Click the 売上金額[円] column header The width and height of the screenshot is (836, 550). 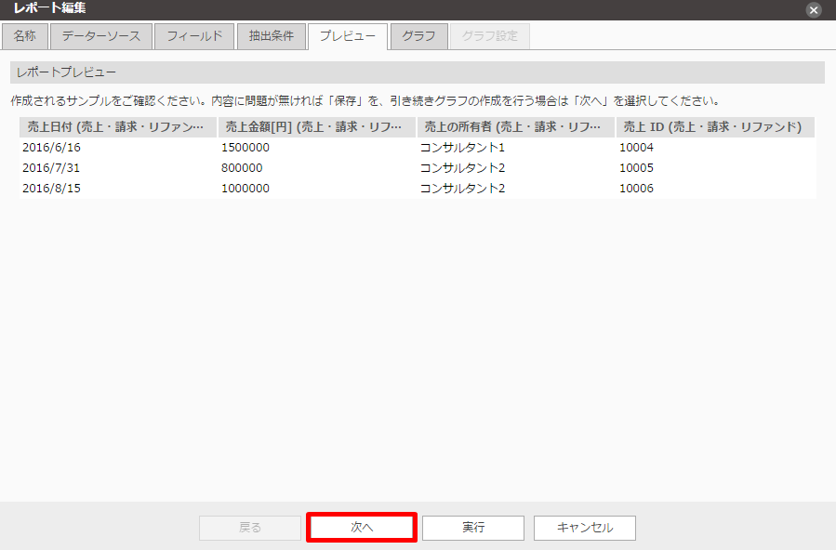[317, 127]
